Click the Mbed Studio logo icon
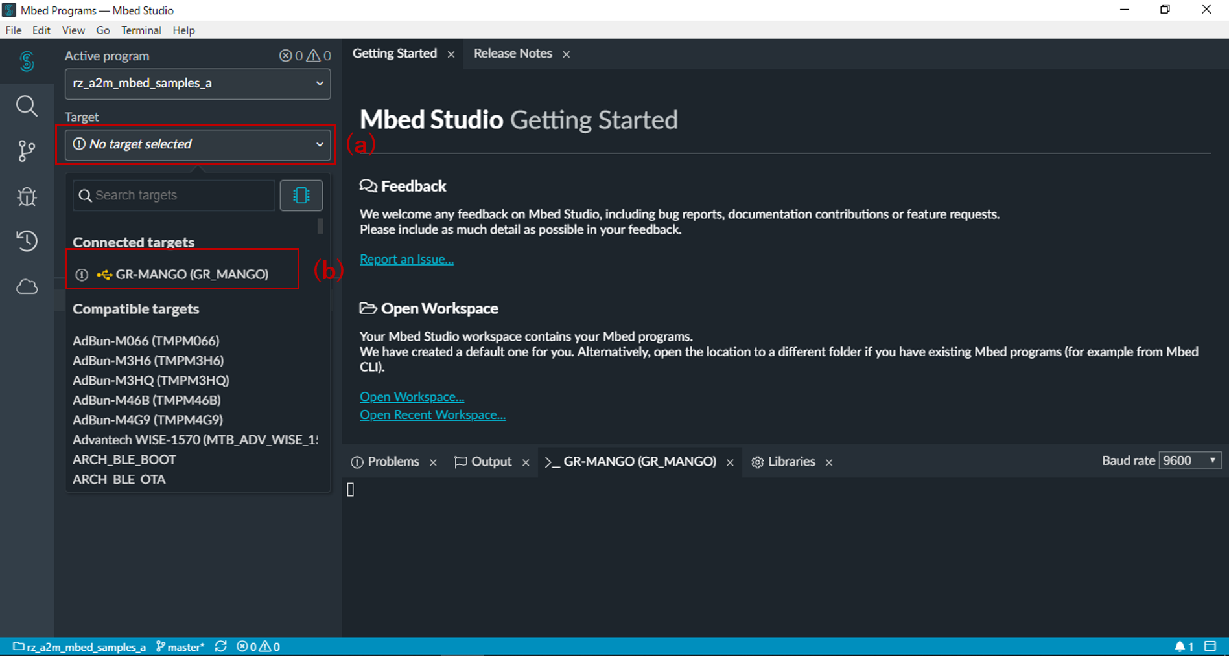The image size is (1229, 656). tap(27, 62)
